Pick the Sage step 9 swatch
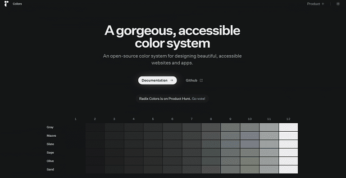This screenshot has width=346, height=178. [230, 152]
